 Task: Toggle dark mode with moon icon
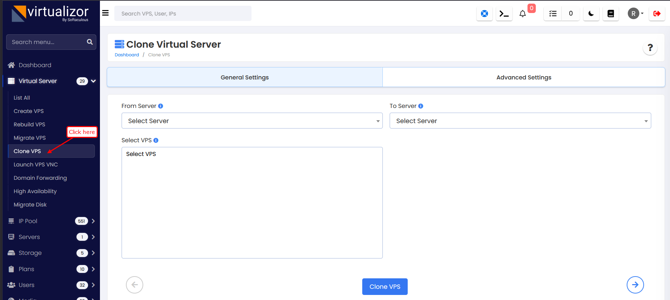pos(591,14)
